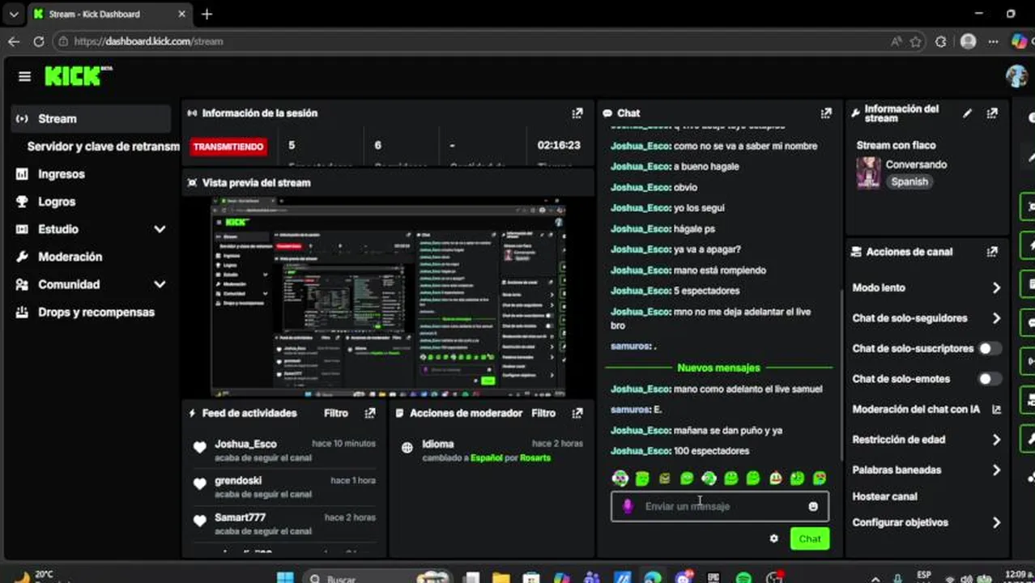
Task: Open Restricción de edad options chevron
Action: [996, 440]
